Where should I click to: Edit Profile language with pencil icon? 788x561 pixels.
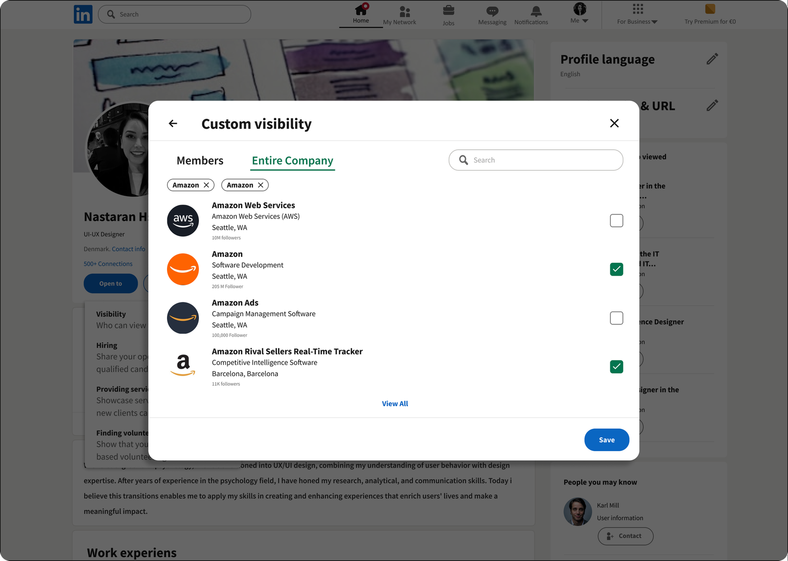click(x=712, y=59)
